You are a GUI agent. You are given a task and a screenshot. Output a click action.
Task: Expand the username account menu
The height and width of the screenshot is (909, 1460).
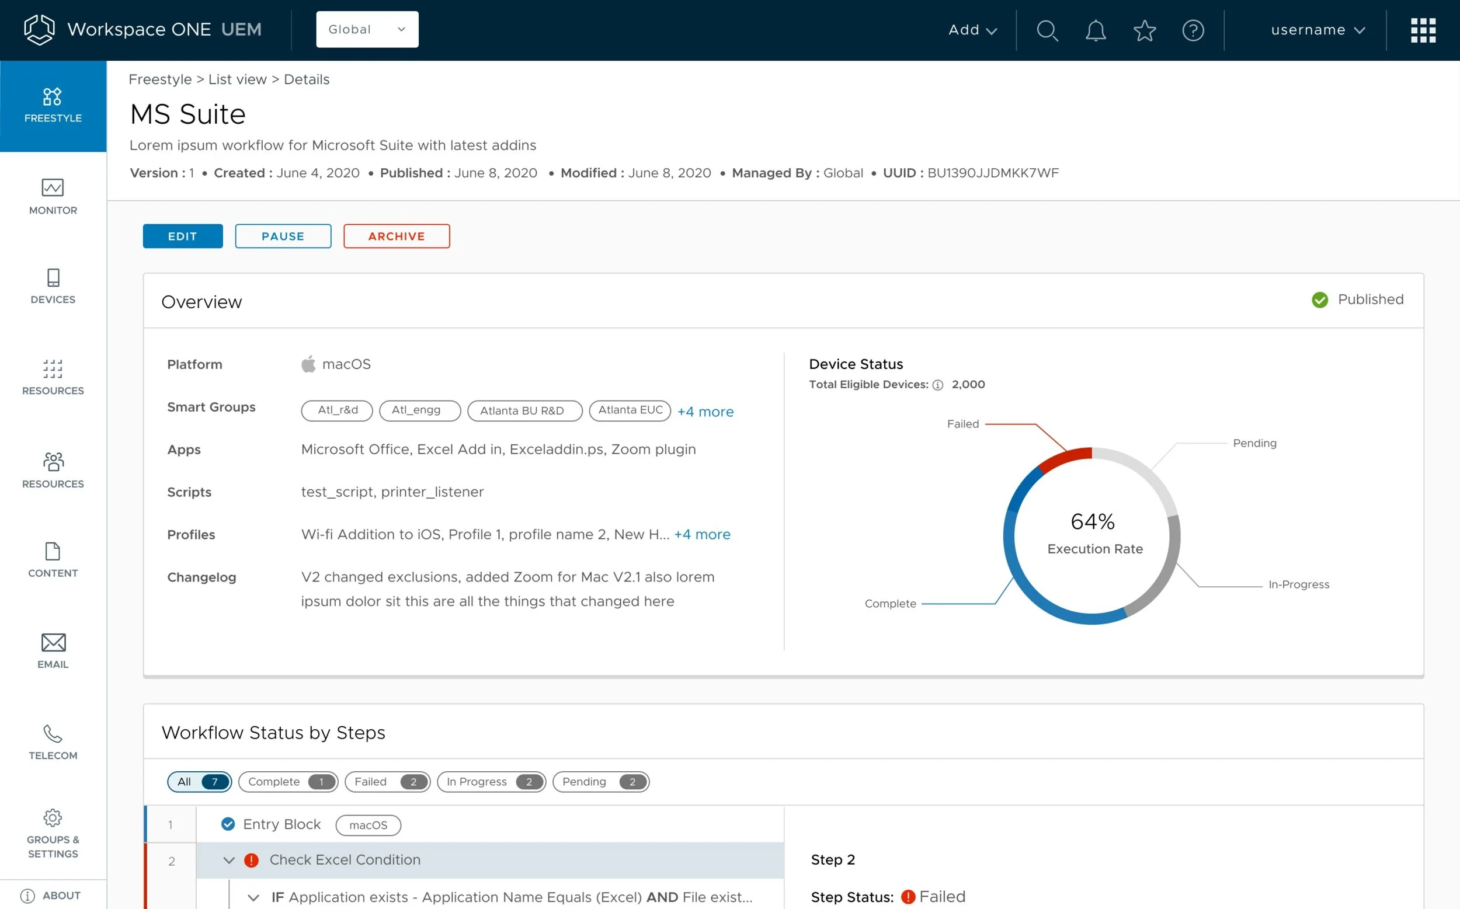click(x=1318, y=30)
